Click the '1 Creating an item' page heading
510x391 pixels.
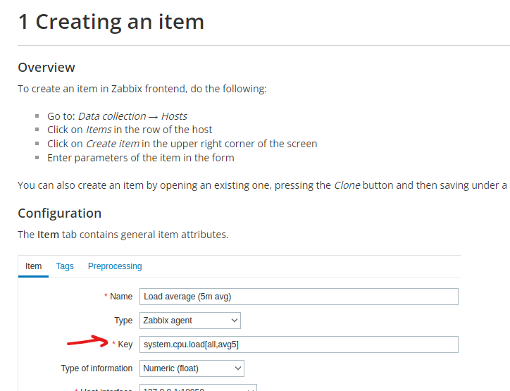pos(111,23)
